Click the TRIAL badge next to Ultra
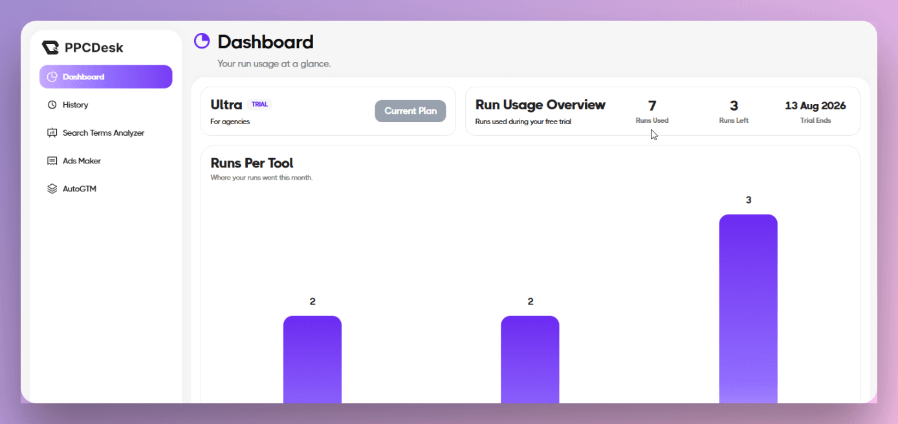The width and height of the screenshot is (898, 424). pyautogui.click(x=259, y=105)
